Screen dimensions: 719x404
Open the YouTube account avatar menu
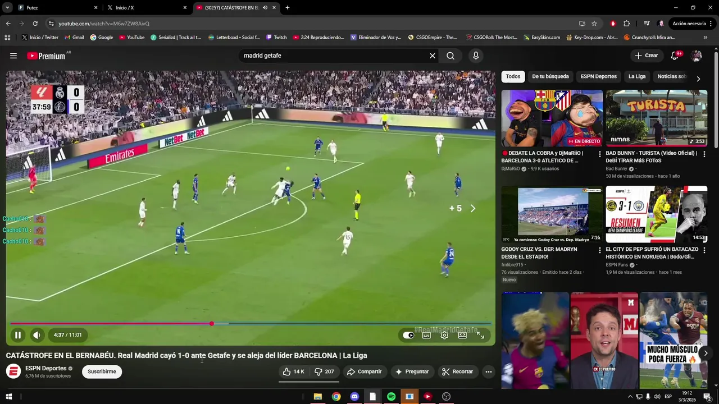coord(697,56)
